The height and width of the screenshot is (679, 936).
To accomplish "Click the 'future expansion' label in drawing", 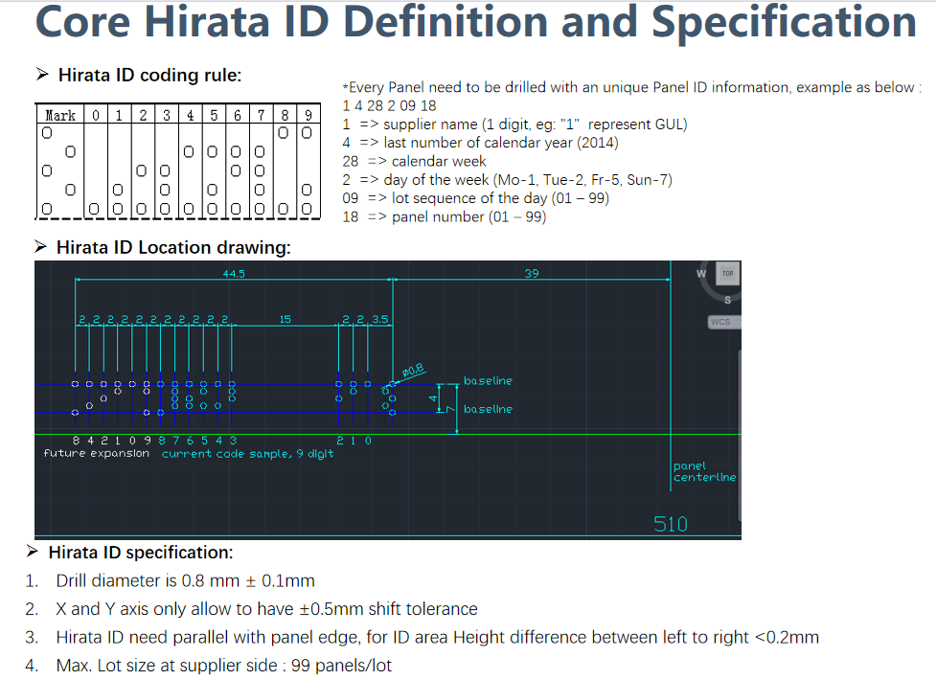I will (96, 453).
